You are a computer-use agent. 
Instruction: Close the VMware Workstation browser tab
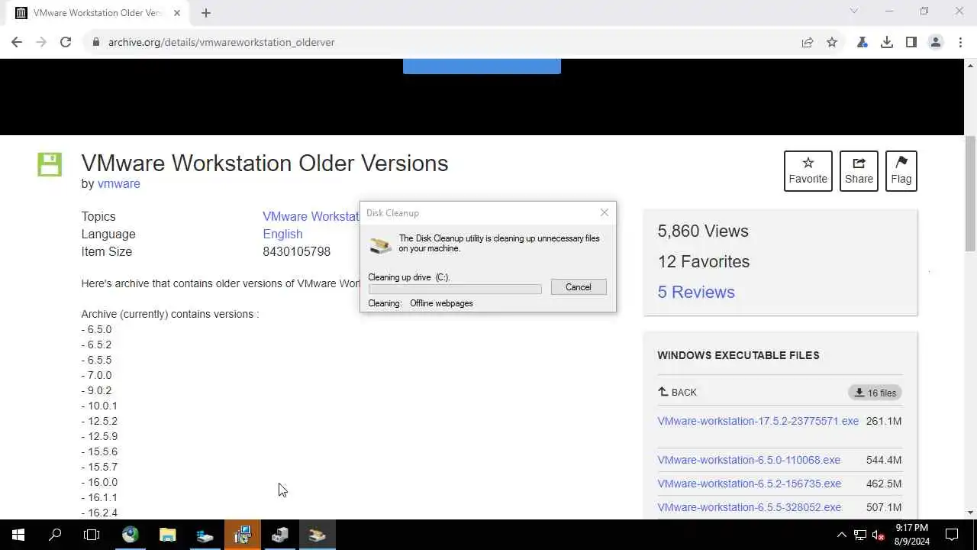176,13
